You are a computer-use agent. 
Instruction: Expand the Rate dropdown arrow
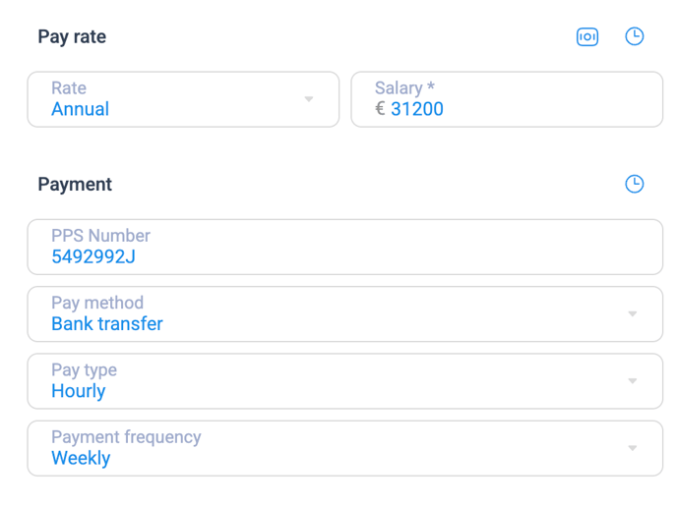pyautogui.click(x=309, y=99)
